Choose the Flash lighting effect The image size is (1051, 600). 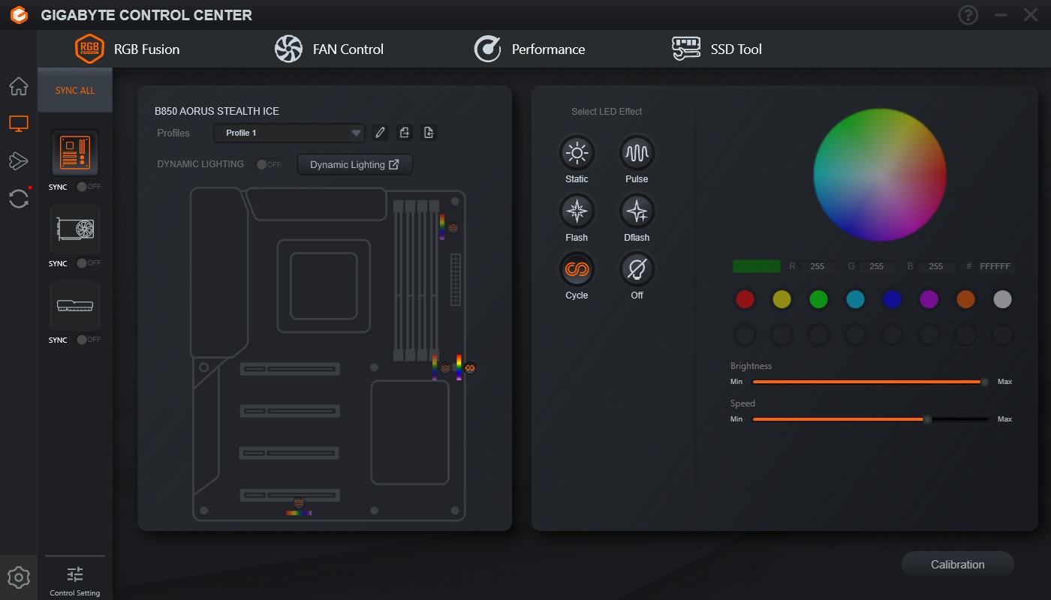click(577, 212)
